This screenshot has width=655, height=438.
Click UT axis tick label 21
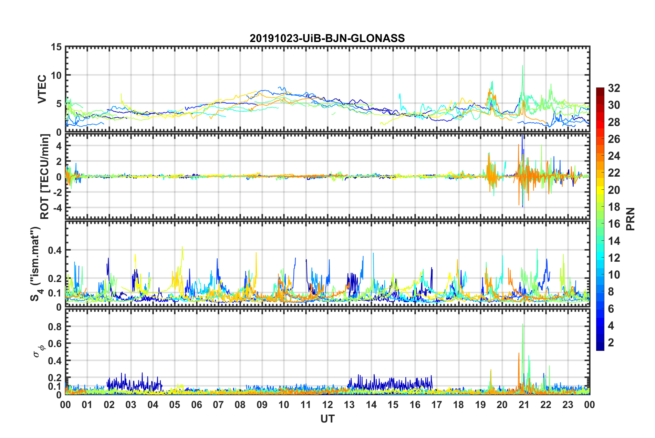tap(524, 405)
